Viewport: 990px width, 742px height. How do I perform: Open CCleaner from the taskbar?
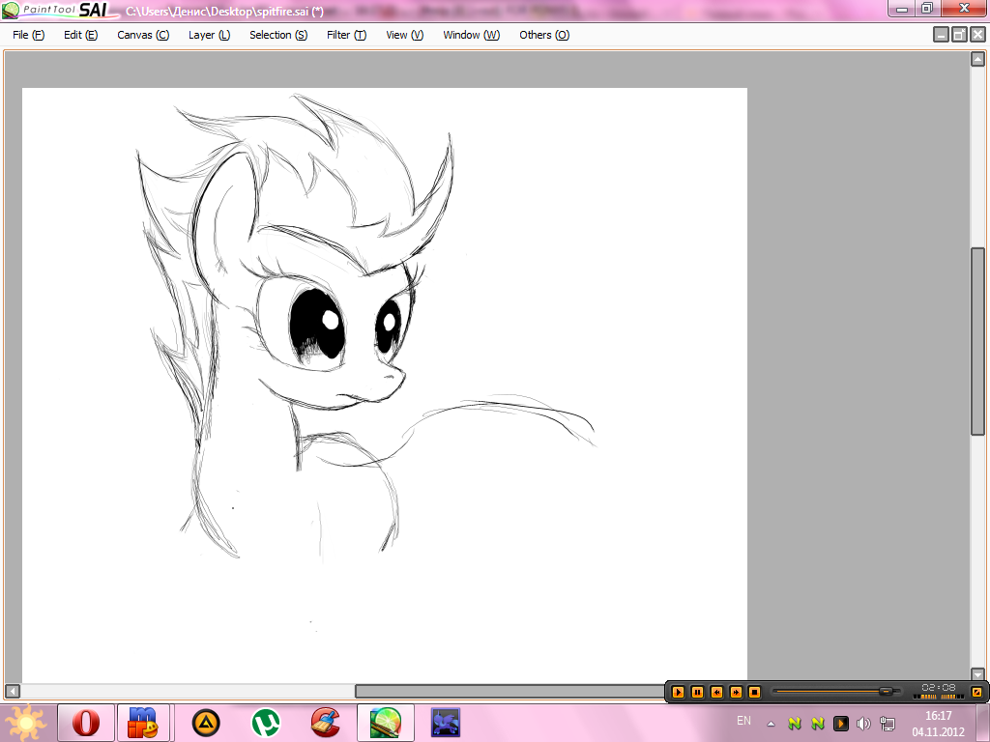(326, 723)
